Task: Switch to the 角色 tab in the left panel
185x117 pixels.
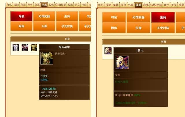Action: (x=9, y=5)
